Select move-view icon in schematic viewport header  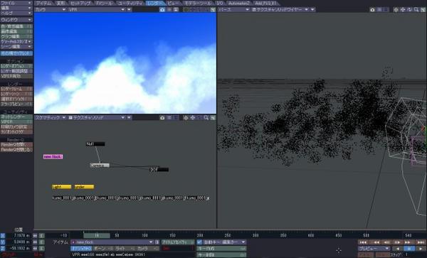(193, 118)
